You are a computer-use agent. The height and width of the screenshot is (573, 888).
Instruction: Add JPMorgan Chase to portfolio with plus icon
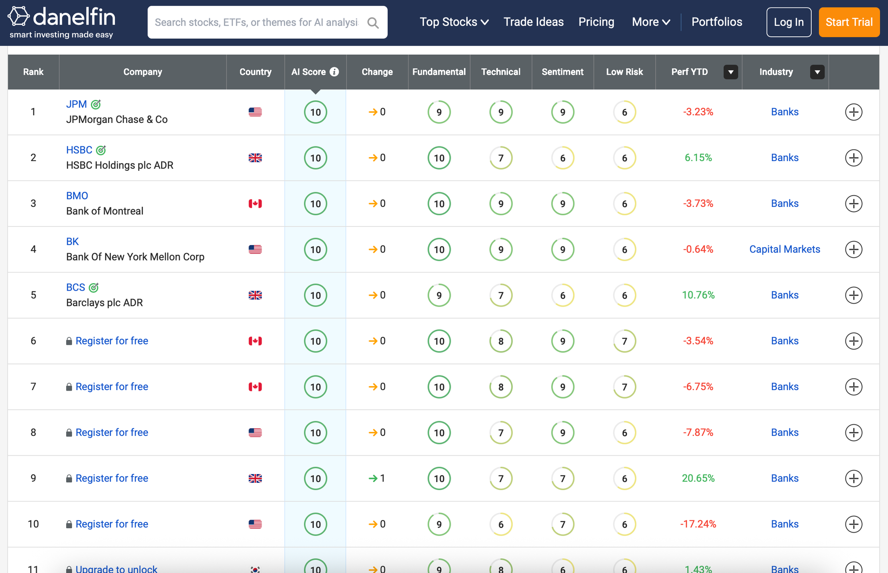[x=853, y=112]
